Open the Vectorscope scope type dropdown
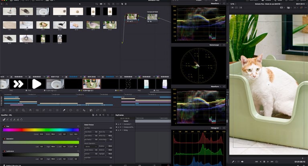 pos(215,45)
